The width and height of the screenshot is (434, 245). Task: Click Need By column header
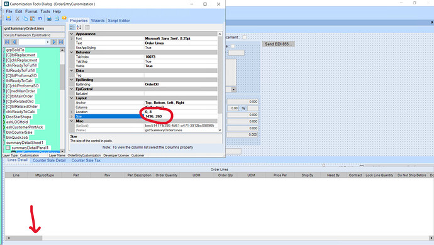(333, 175)
